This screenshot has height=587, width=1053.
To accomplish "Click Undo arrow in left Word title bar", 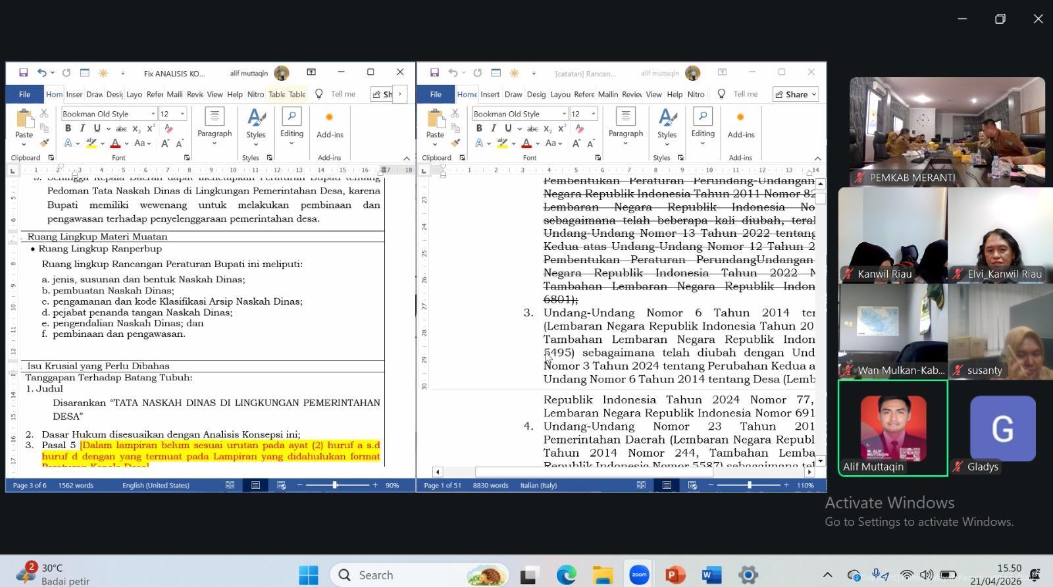I will (x=42, y=73).
